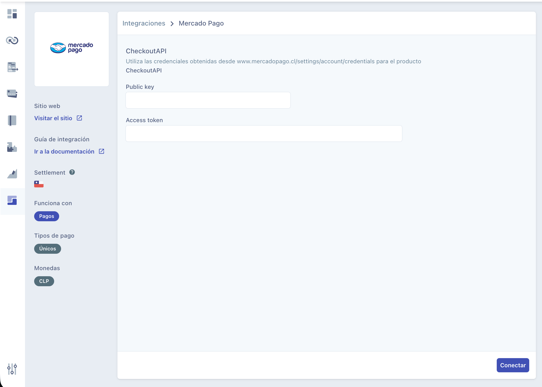This screenshot has width=542, height=387.
Task: Click the Funciona con label
Action: (53, 203)
